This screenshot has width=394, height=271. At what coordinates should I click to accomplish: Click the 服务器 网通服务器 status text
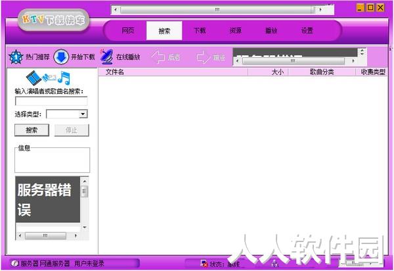(45, 264)
